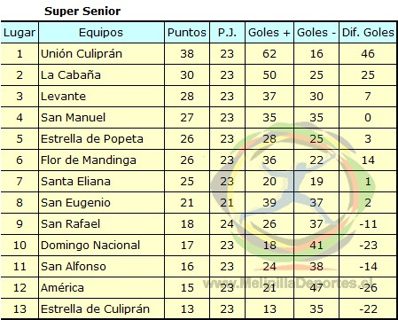Click the Lugar column header

click(20, 33)
